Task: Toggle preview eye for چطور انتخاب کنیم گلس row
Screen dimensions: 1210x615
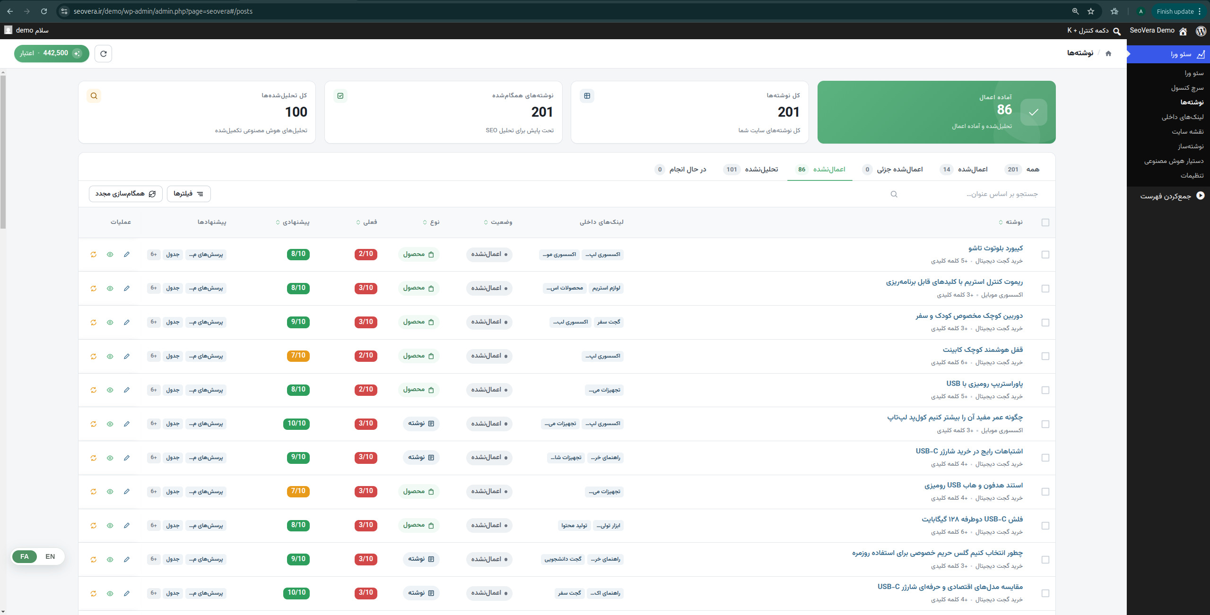Action: pyautogui.click(x=110, y=559)
